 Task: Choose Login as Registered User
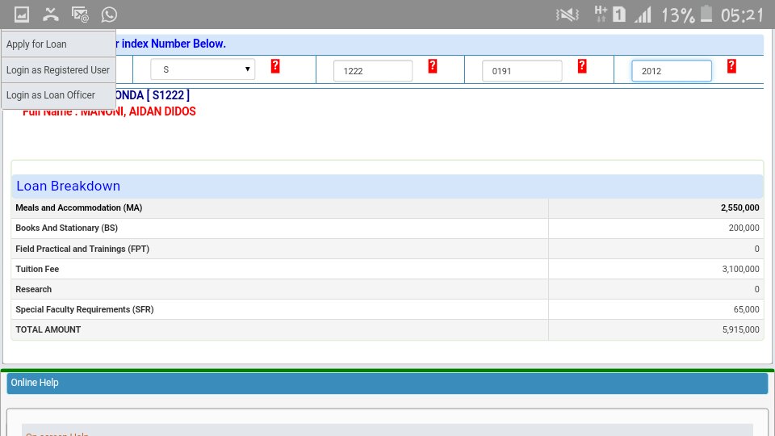[x=58, y=69]
